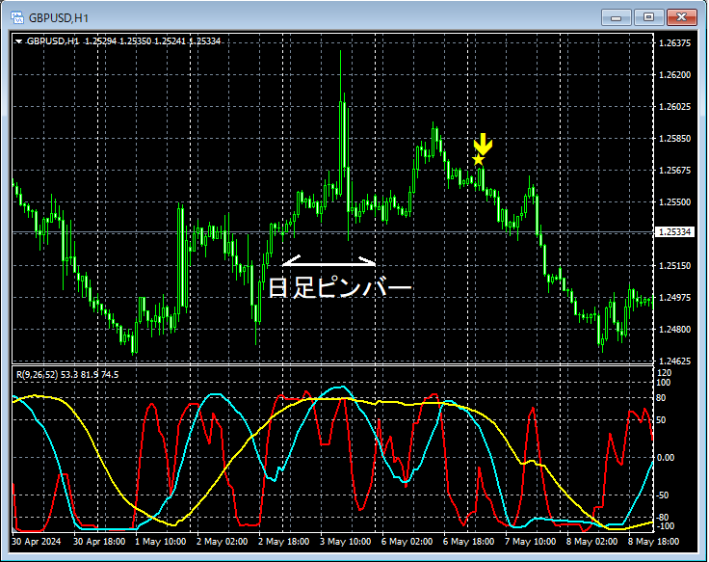The height and width of the screenshot is (562, 709).
Task: Maximize the GBPUSD,H1 chart window
Action: [648, 17]
